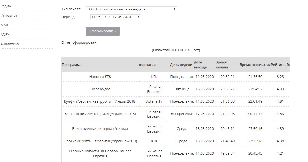This screenshot has height=162, width=308.
Task: Select the Поле чудес program row
Action: point(100,89)
